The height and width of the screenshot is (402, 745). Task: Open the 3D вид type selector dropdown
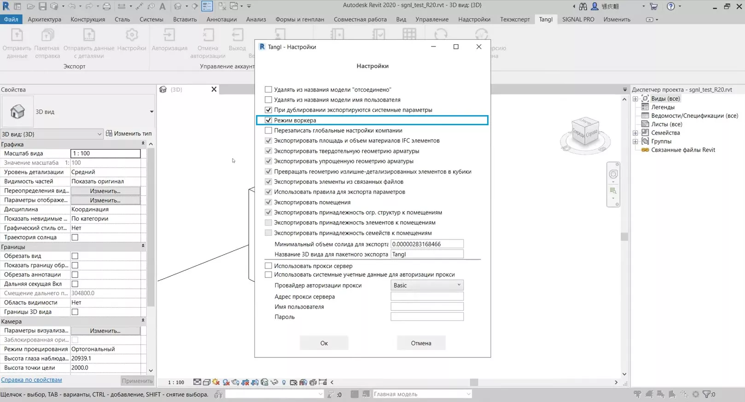[151, 112]
